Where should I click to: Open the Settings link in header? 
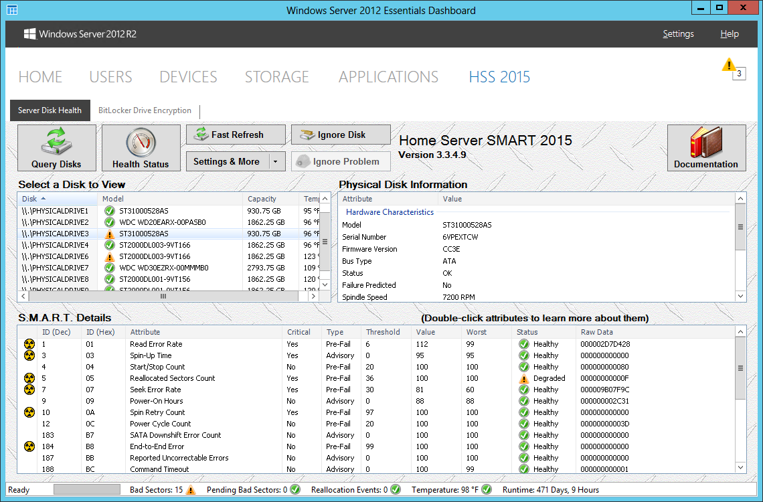point(678,34)
